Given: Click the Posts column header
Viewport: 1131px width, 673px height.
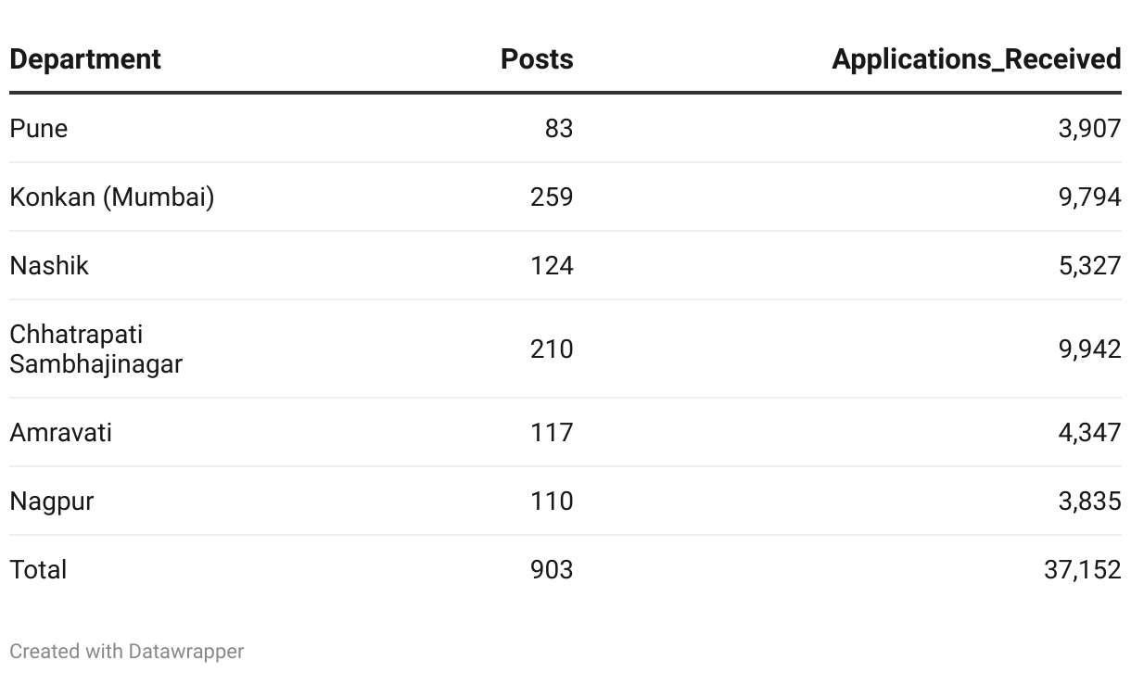Looking at the screenshot, I should (x=536, y=59).
